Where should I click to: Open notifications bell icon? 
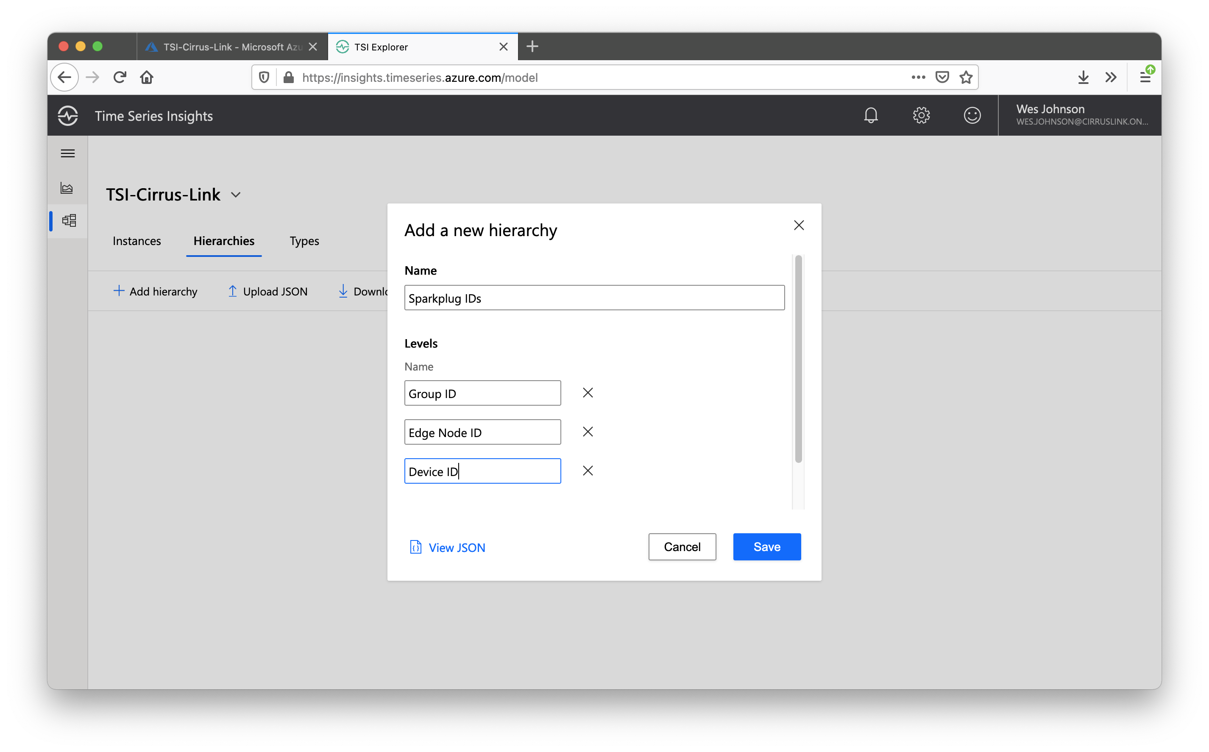tap(870, 115)
